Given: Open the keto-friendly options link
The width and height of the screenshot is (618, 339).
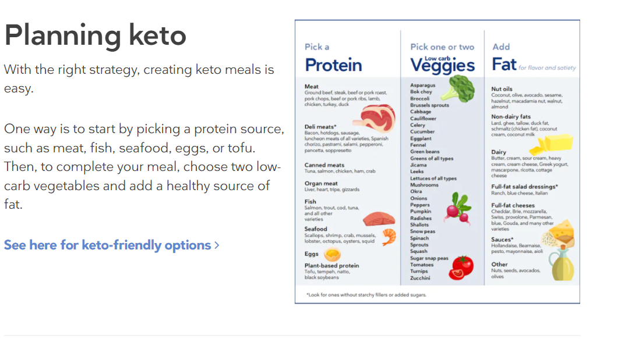Looking at the screenshot, I should (x=107, y=245).
